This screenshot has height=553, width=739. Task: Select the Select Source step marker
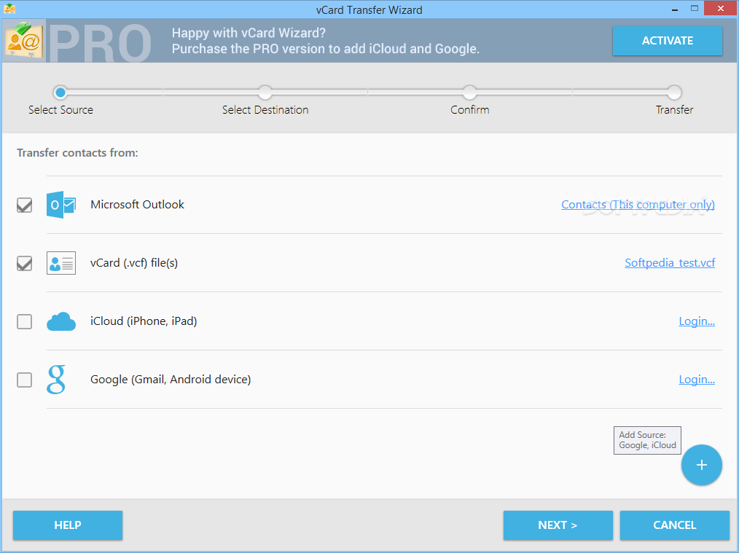click(60, 93)
